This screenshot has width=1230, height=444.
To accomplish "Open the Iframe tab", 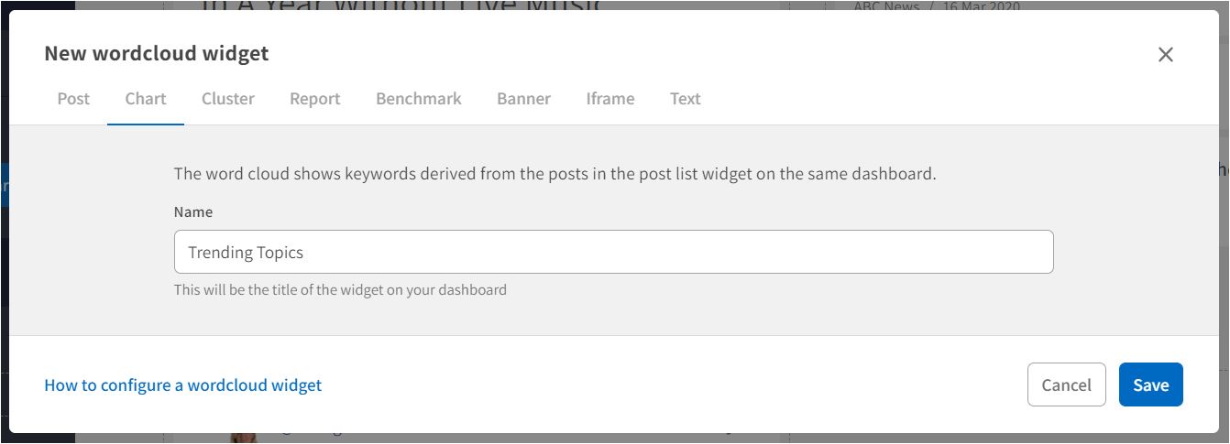I will [x=610, y=99].
